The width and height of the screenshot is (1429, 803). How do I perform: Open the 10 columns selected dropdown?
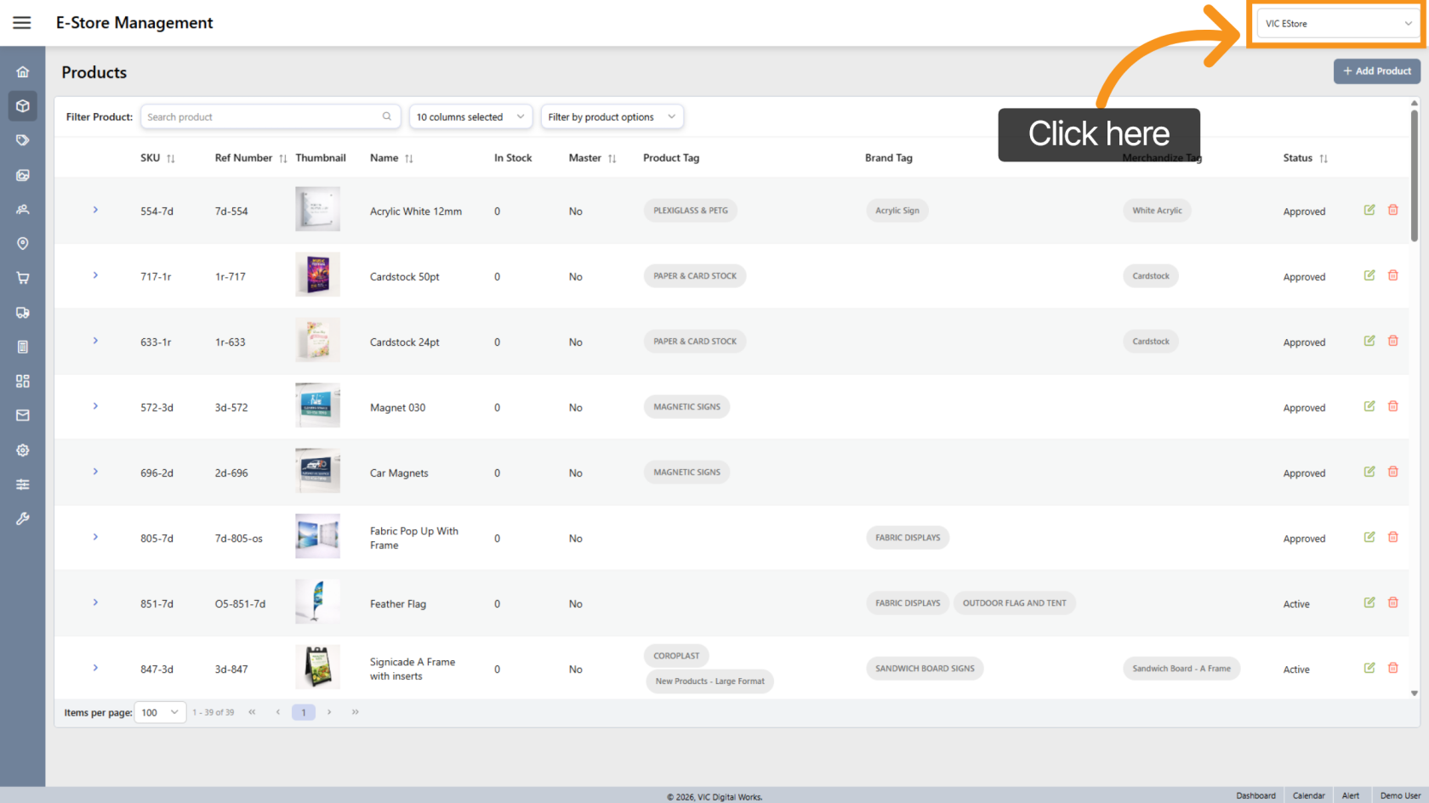point(470,117)
